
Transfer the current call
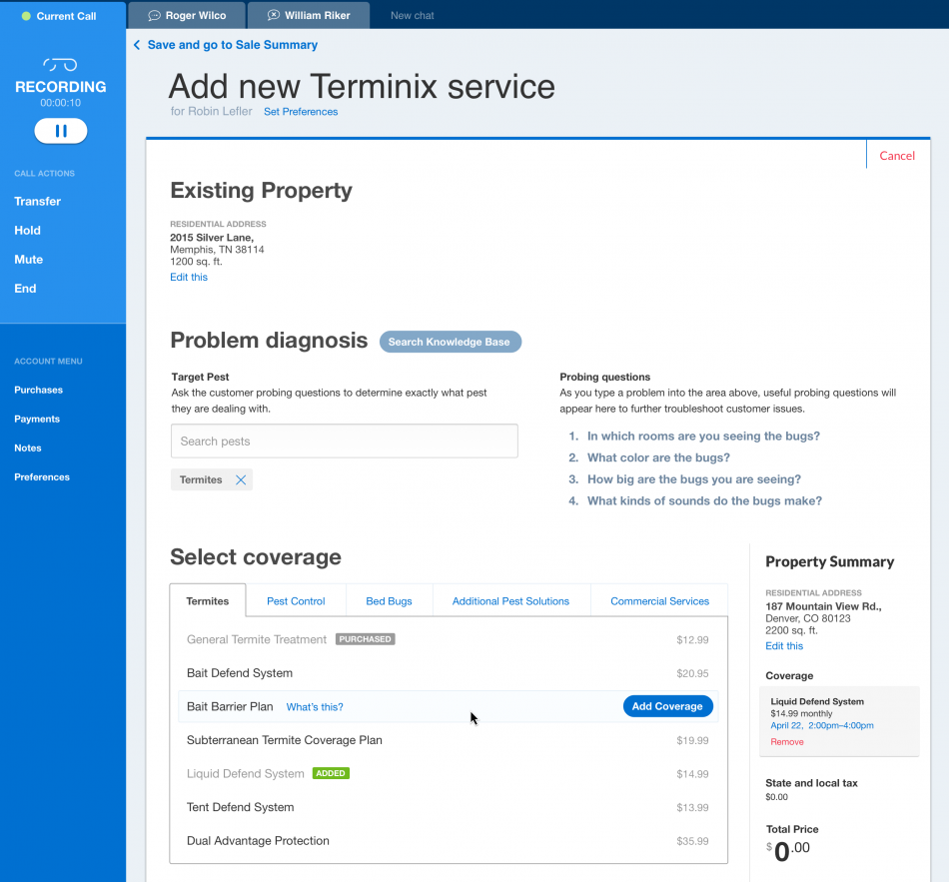(x=38, y=201)
